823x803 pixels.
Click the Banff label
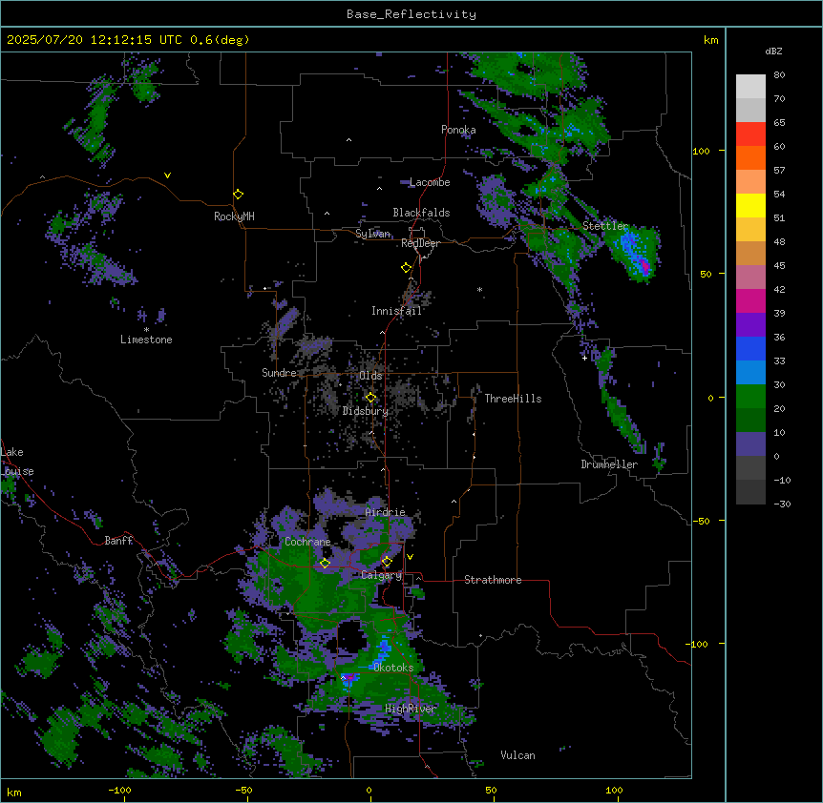click(x=118, y=541)
